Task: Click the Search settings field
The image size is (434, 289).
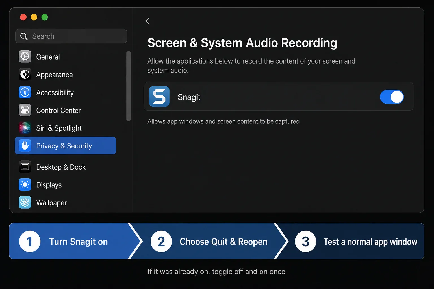Action: pyautogui.click(x=71, y=36)
